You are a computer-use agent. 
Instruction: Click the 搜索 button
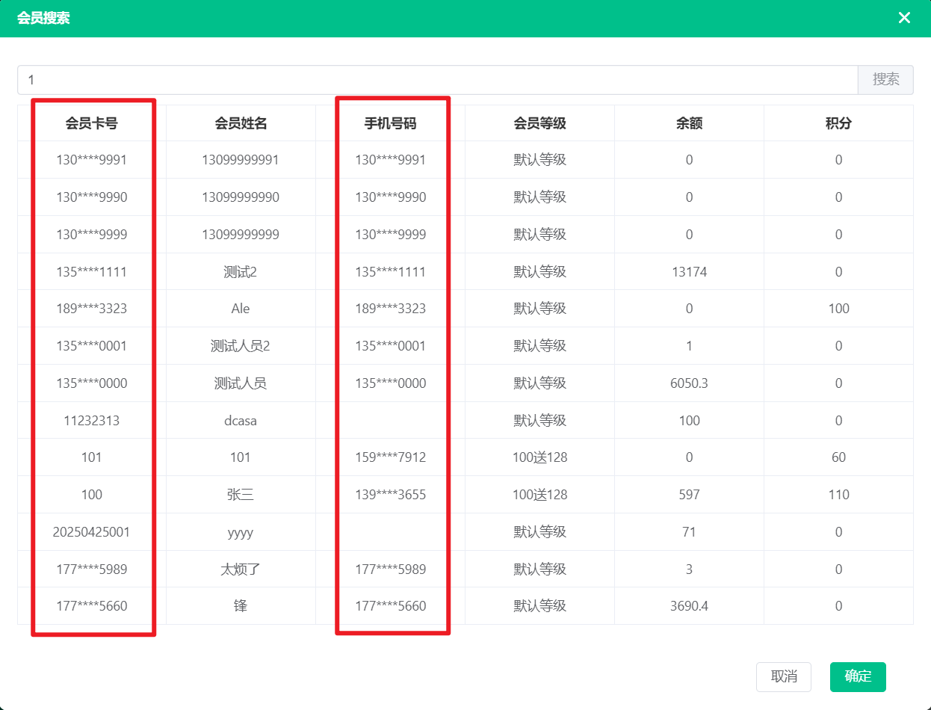(885, 80)
